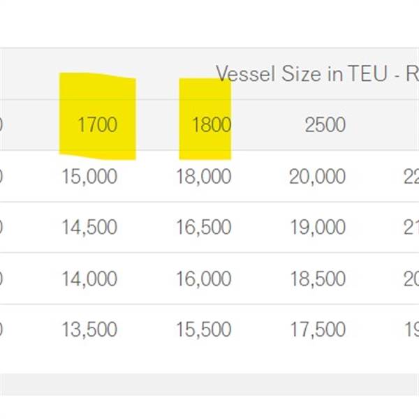
Task: Click the cut-off cell right of 18,500
Action: (411, 279)
